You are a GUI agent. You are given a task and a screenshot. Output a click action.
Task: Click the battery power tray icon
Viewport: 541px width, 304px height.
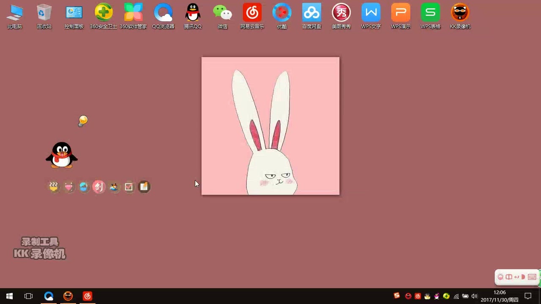[465, 296]
